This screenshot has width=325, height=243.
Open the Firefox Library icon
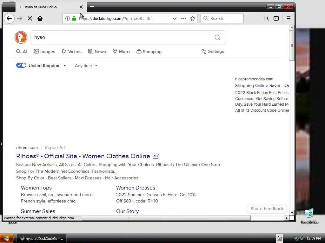(x=266, y=18)
